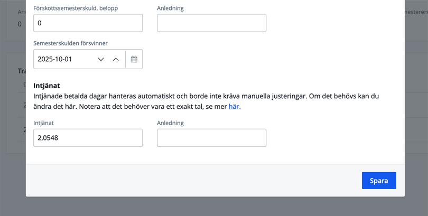Click the up chevron in the date field
The height and width of the screenshot is (216, 428).
[x=116, y=59]
